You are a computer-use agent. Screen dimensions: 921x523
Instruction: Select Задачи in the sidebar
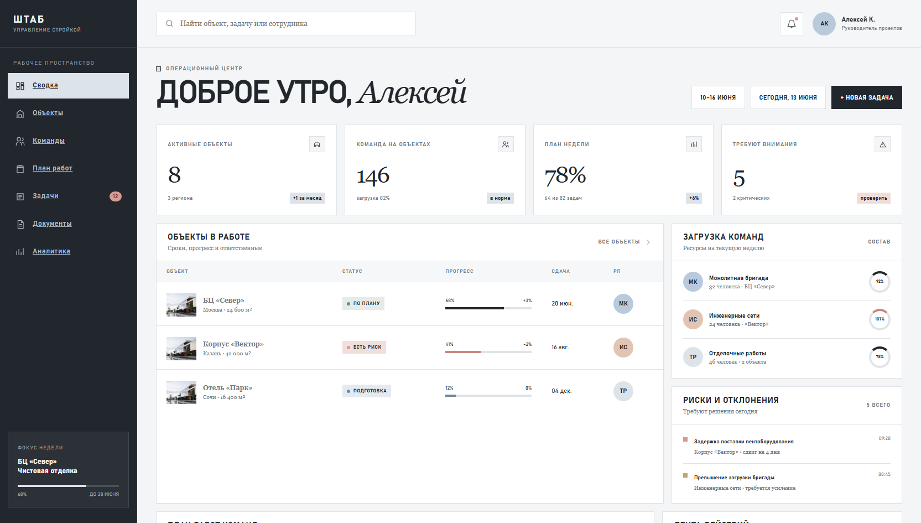click(68, 196)
